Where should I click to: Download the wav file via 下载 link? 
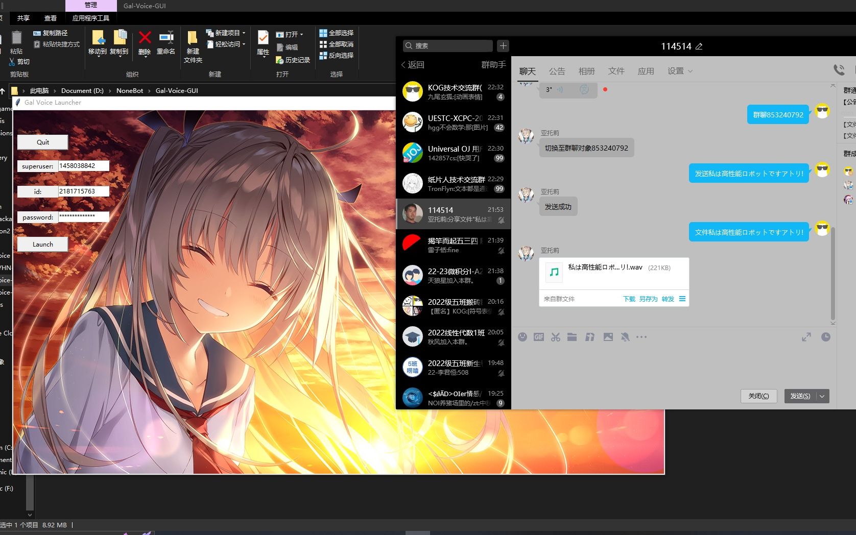click(x=629, y=299)
